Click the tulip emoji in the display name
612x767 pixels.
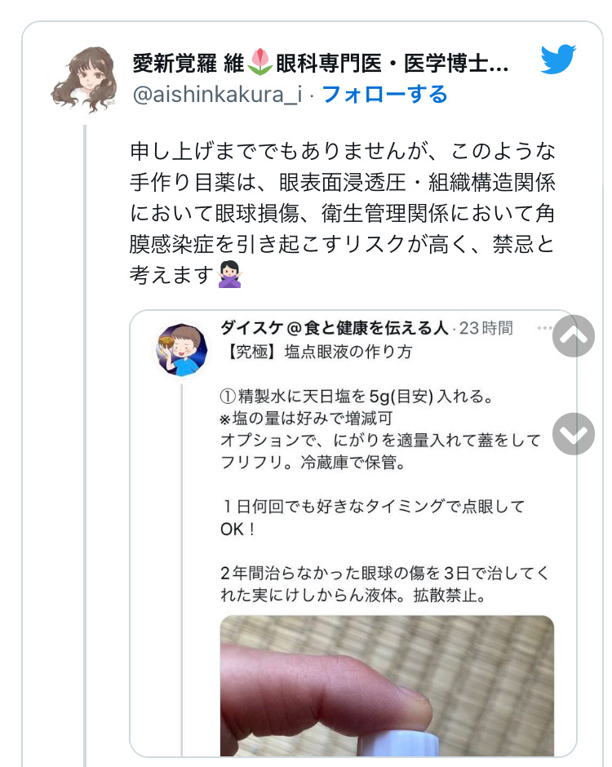[259, 62]
